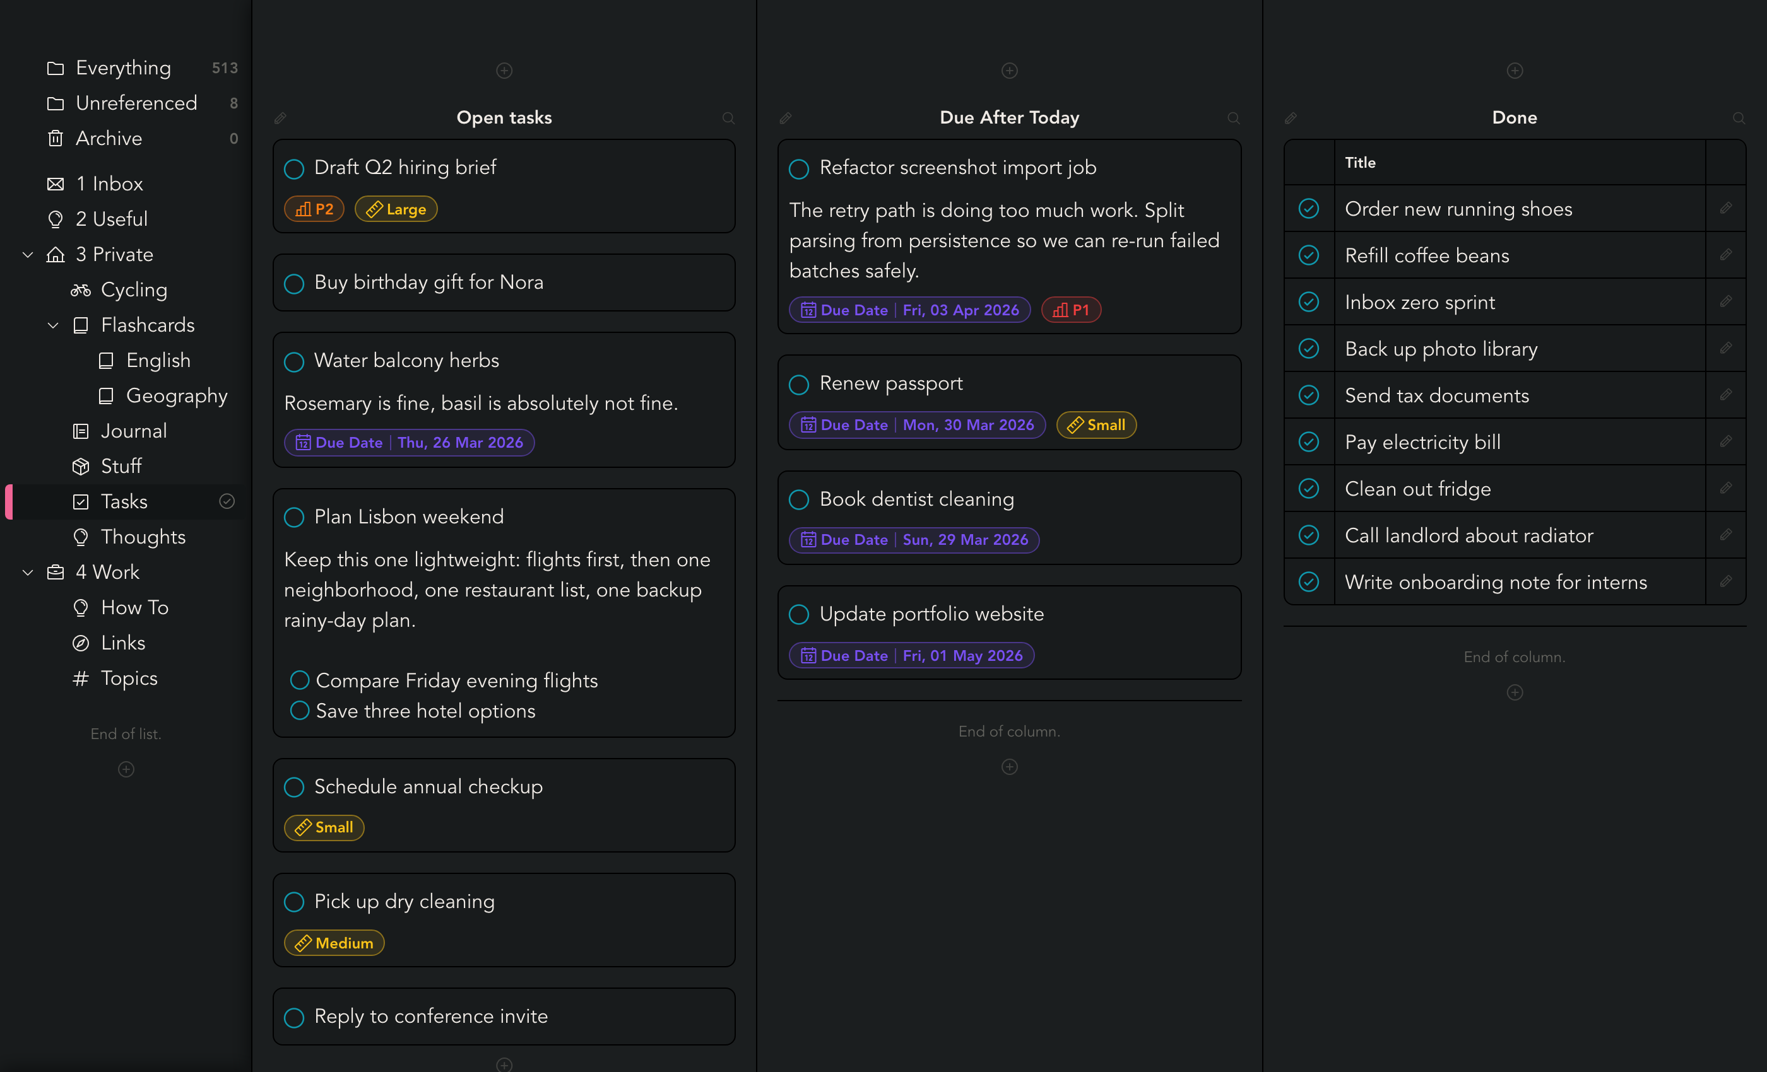Open search in the Due After Today column
1767x1072 pixels.
click(x=1234, y=117)
